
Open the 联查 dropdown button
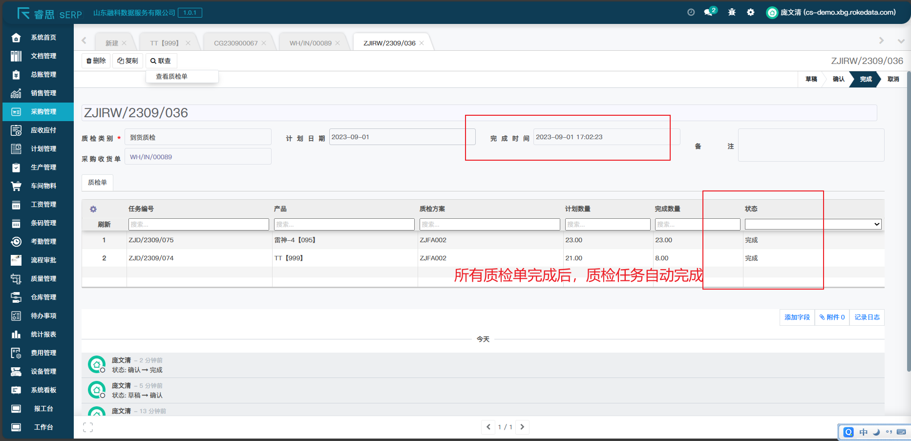pos(161,61)
